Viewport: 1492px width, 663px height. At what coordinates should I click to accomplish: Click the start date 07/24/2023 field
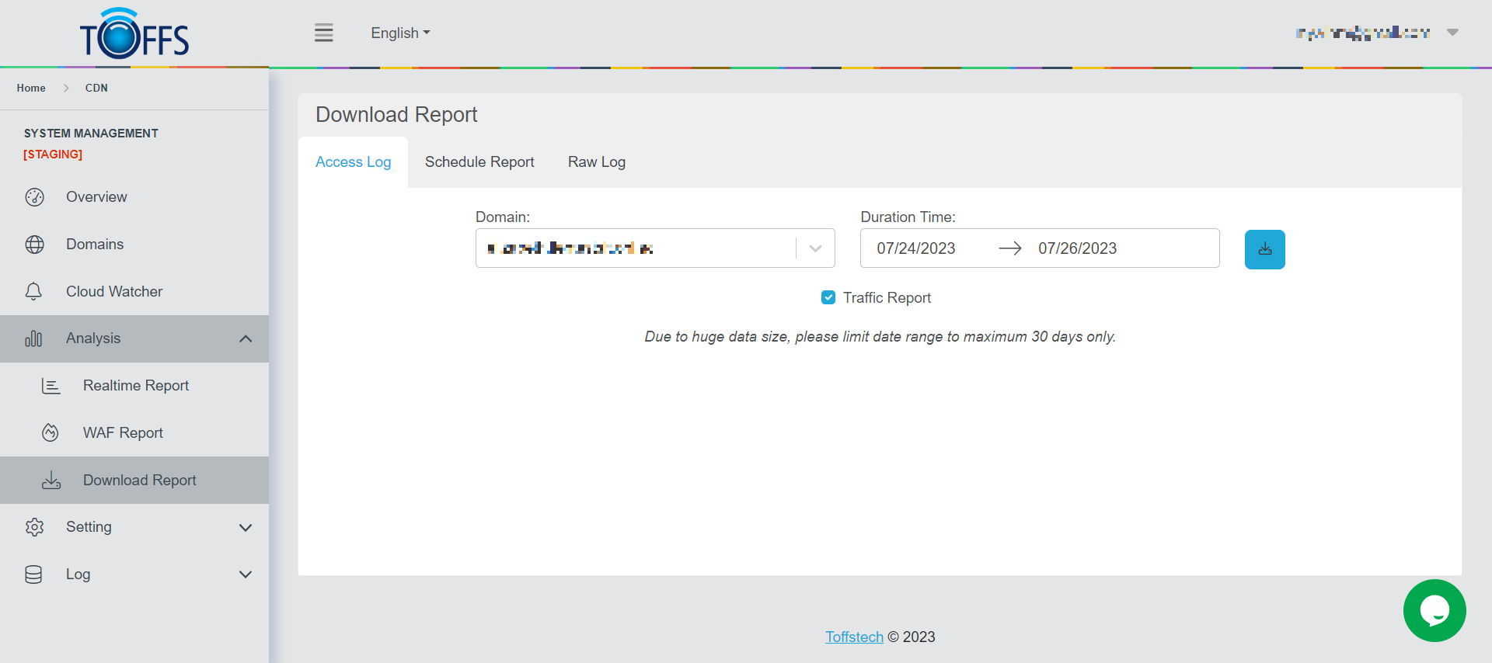pyautogui.click(x=916, y=248)
